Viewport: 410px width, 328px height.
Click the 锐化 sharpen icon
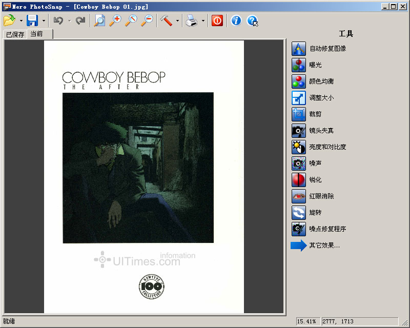click(x=299, y=180)
